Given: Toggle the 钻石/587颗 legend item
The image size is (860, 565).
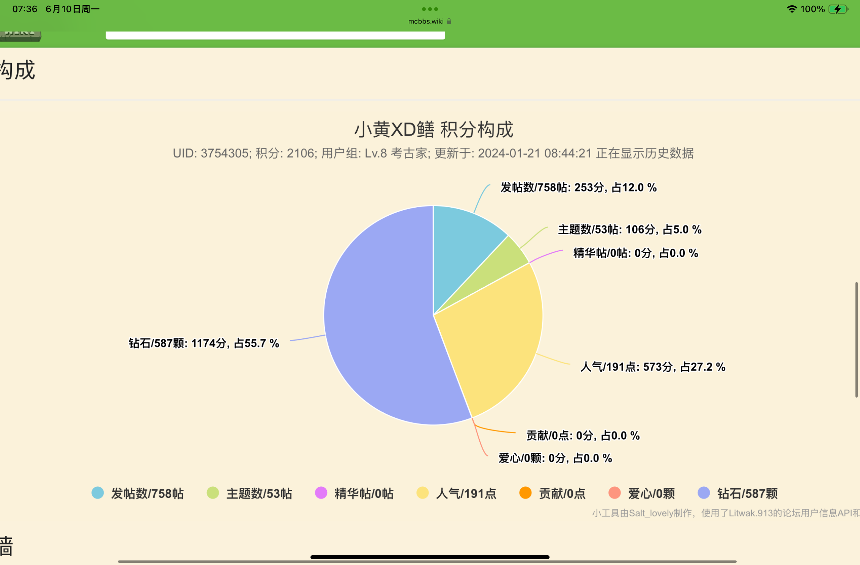Looking at the screenshot, I should coord(738,493).
